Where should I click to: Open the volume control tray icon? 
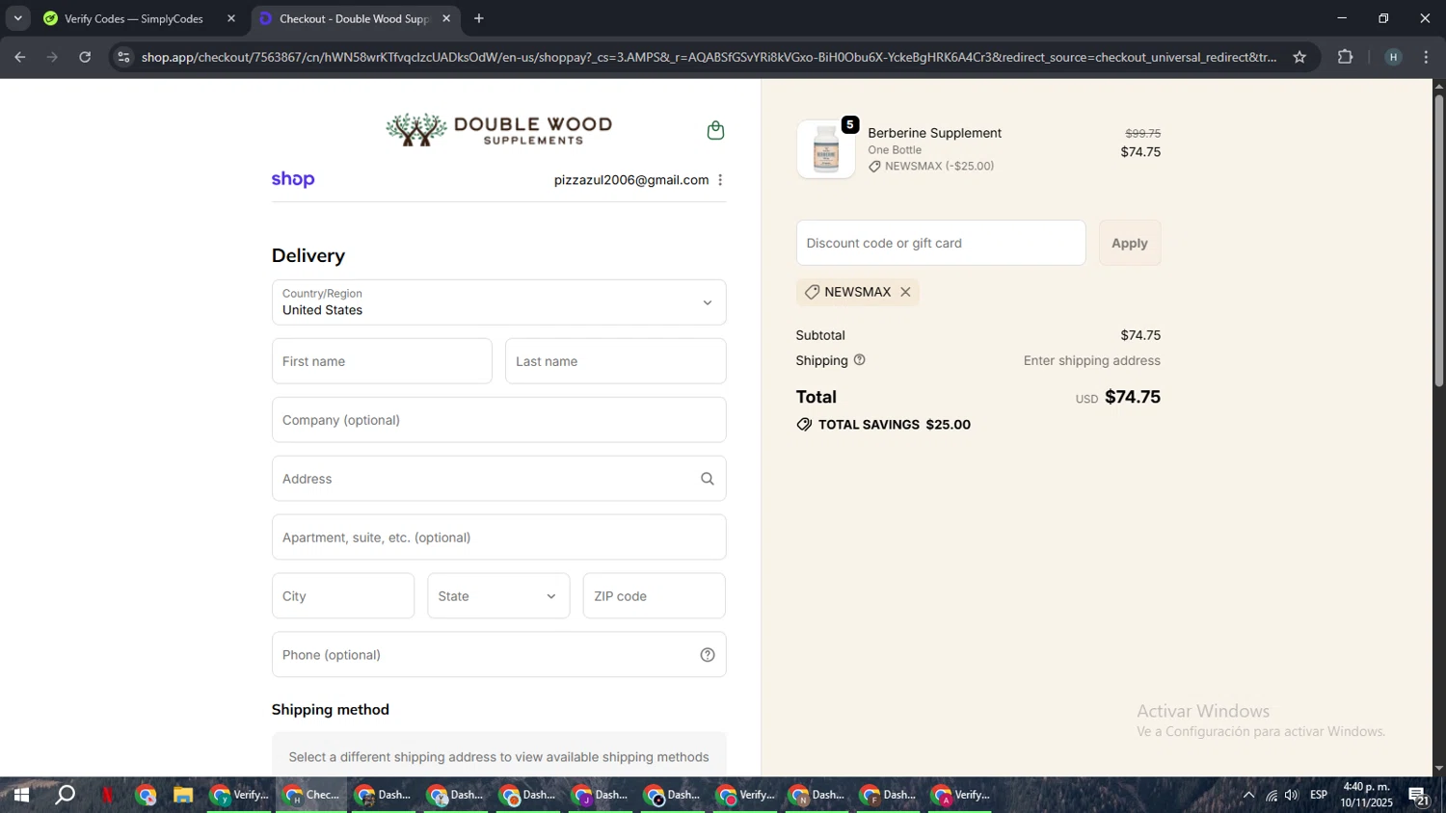(x=1292, y=795)
